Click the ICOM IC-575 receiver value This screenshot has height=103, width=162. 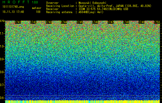click(x=103, y=9)
